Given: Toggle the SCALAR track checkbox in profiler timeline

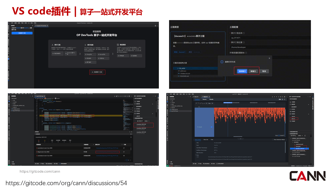Looking at the screenshot, I should [x=211, y=127].
